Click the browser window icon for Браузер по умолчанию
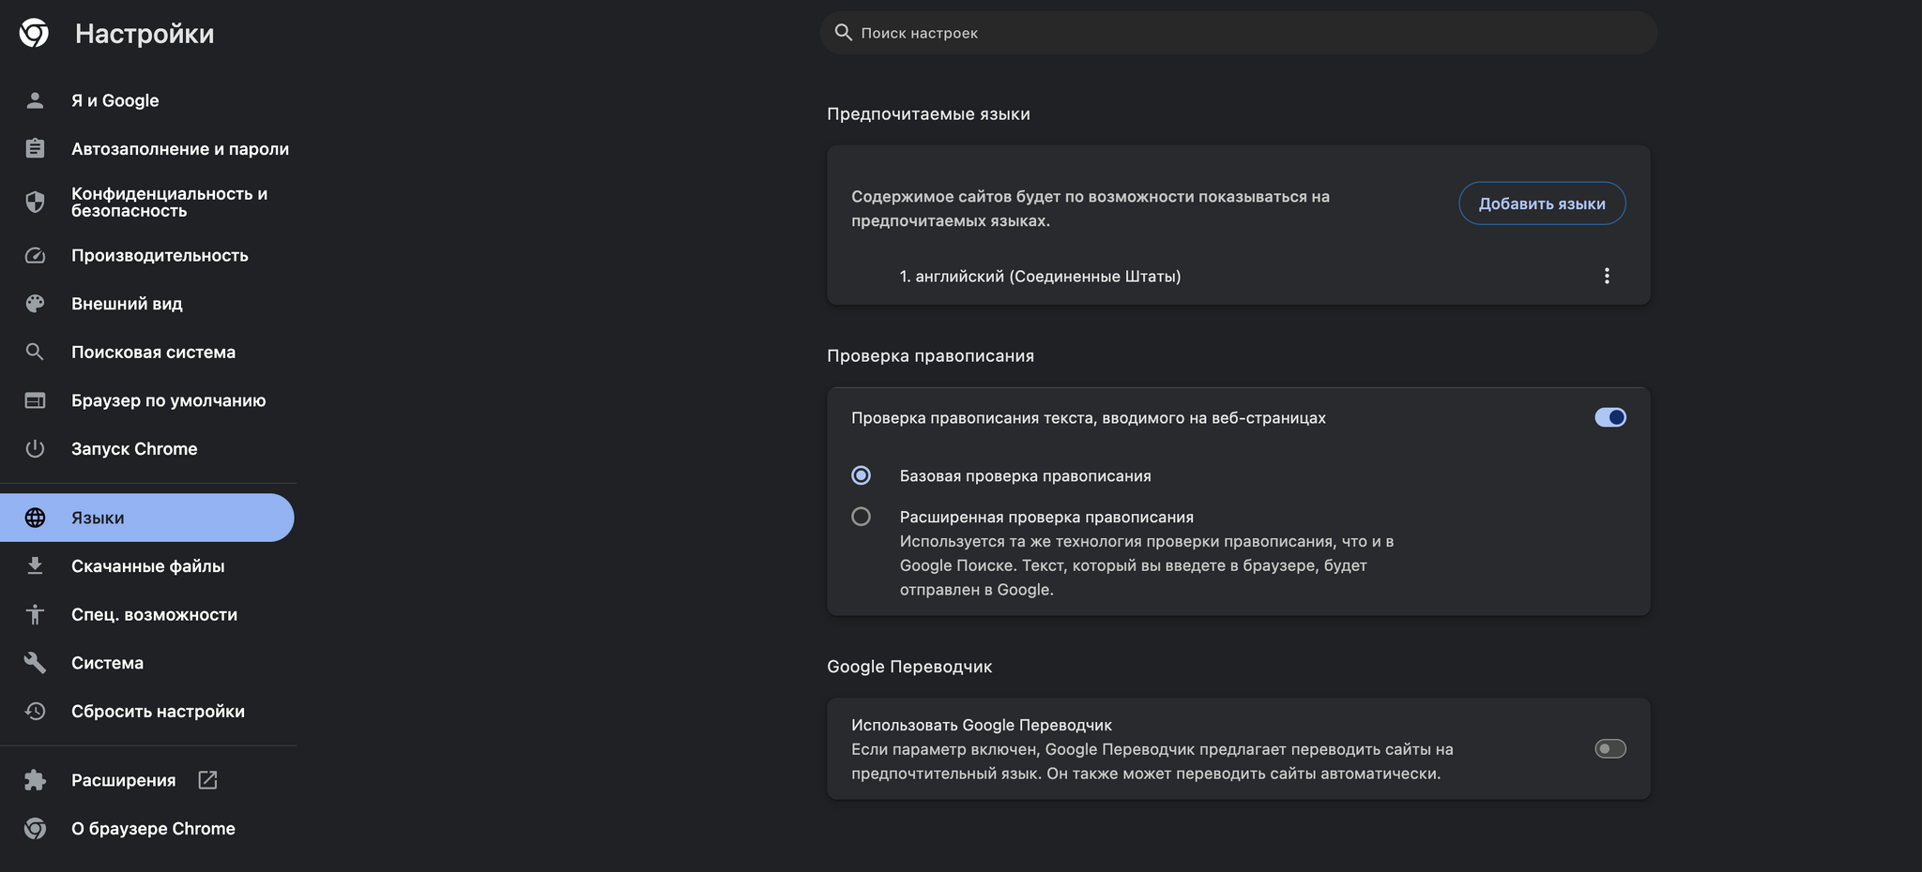Viewport: 1922px width, 872px height. click(35, 400)
